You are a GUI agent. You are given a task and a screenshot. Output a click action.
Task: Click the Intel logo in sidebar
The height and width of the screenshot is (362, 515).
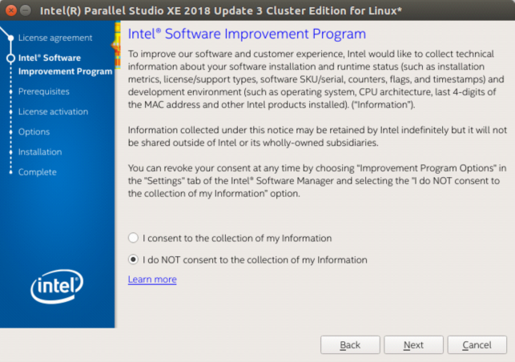pyautogui.click(x=57, y=286)
